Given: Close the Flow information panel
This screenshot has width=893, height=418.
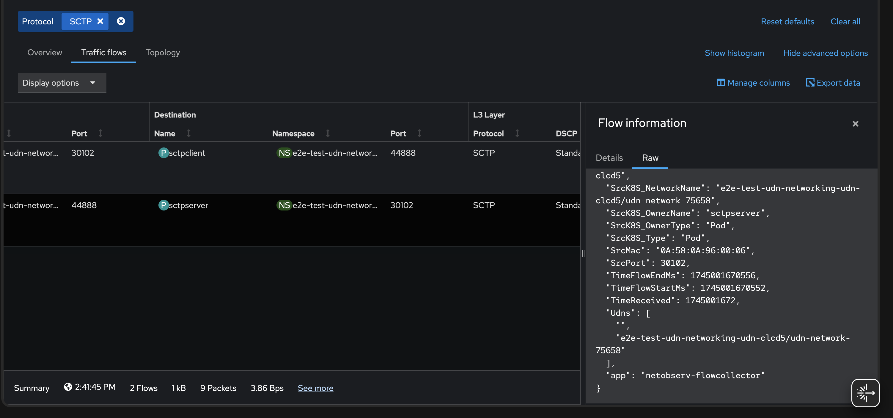Looking at the screenshot, I should click(855, 124).
